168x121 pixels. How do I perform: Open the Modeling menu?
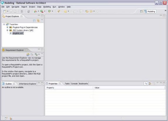point(47,7)
